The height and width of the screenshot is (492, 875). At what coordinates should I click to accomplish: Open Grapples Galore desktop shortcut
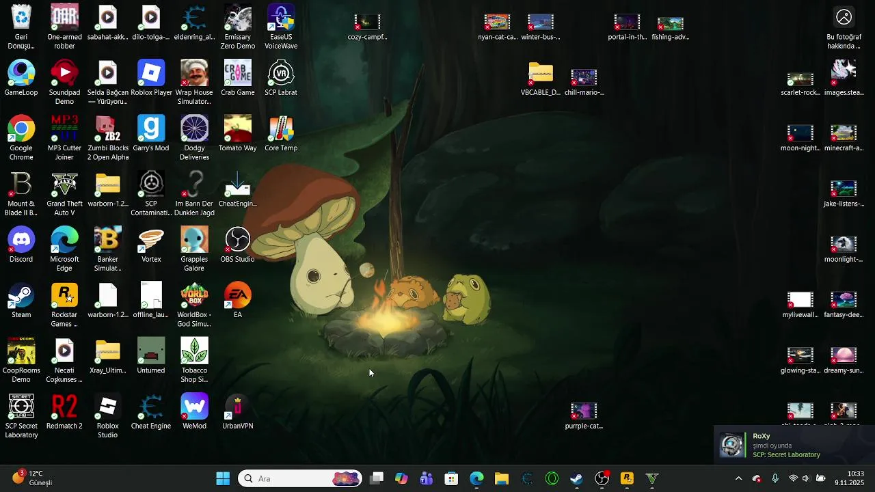pos(194,249)
